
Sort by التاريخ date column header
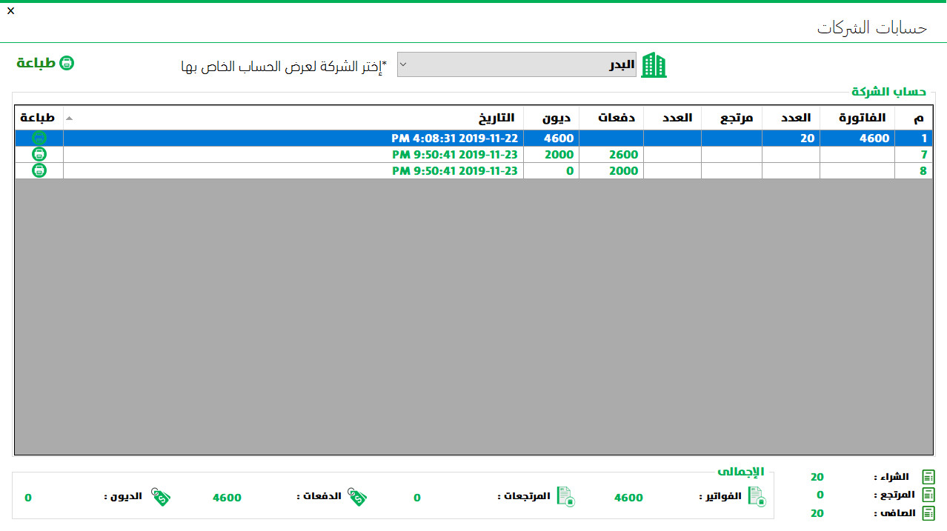click(x=293, y=118)
